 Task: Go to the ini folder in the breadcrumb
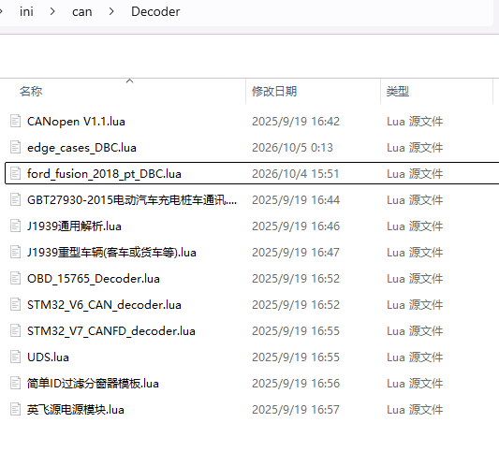[26, 12]
